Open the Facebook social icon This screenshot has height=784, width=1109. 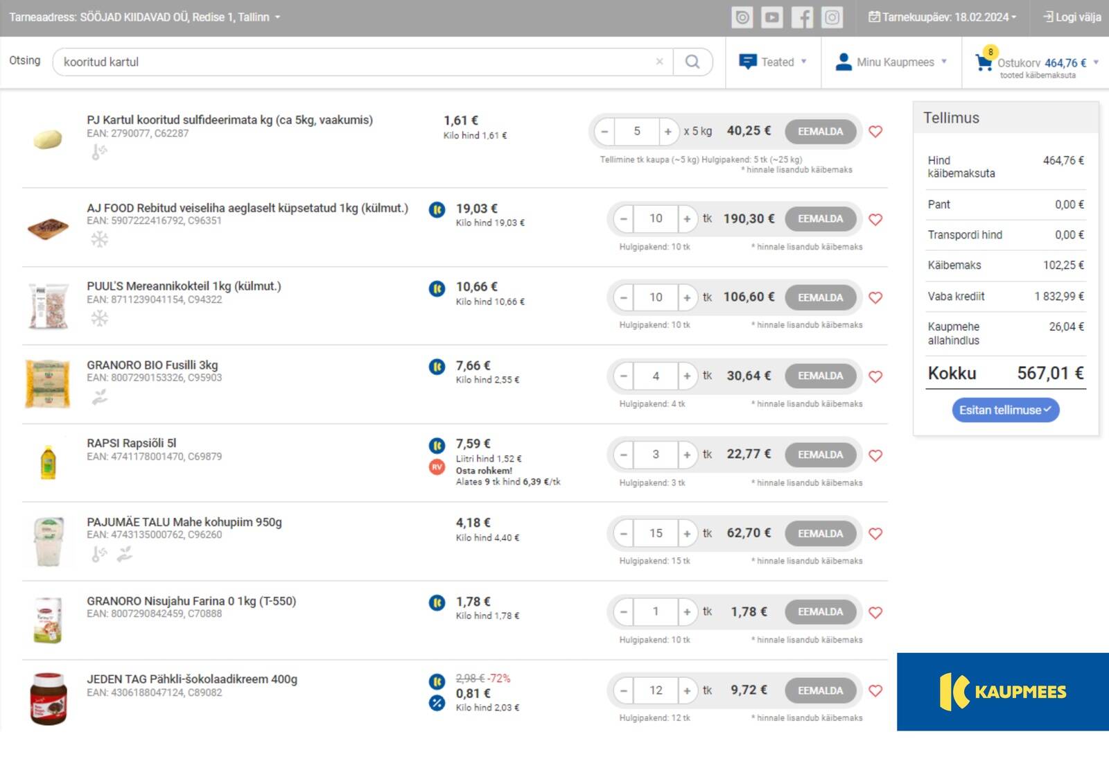(x=802, y=17)
